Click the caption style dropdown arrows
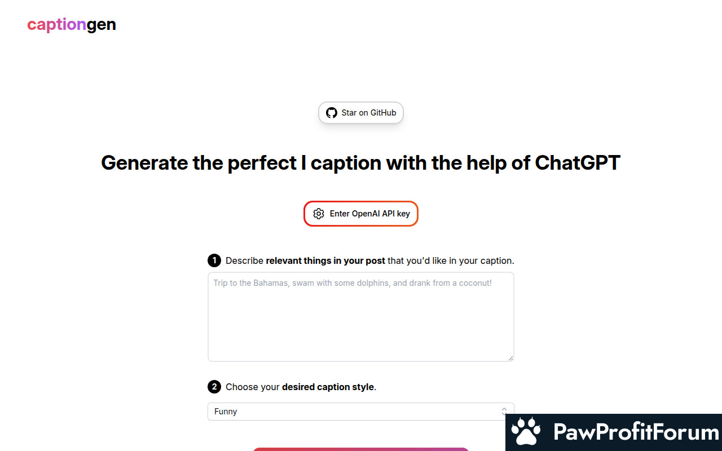This screenshot has height=451, width=722. click(x=504, y=412)
